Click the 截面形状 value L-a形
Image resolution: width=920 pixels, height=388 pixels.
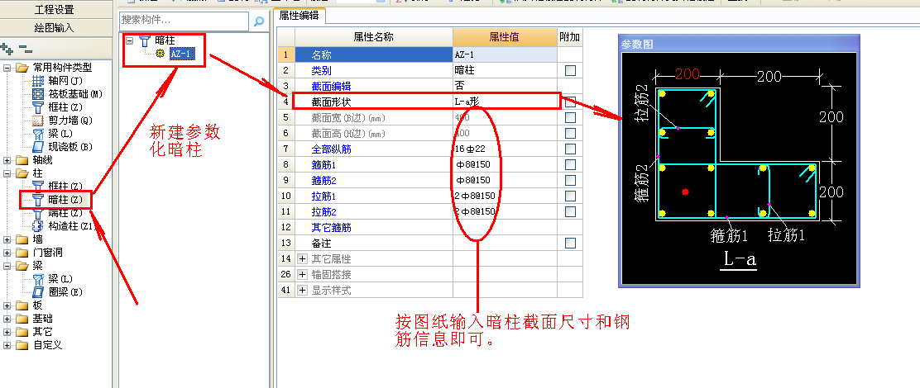point(505,102)
